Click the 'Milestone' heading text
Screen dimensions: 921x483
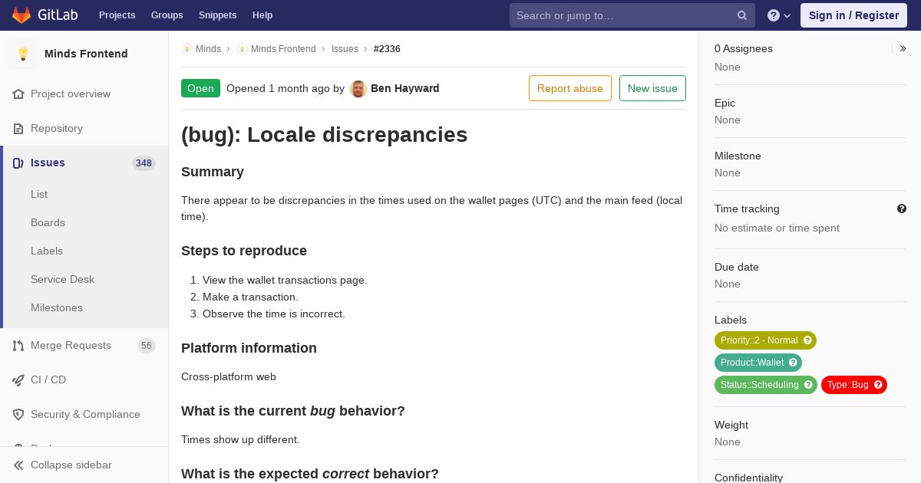click(738, 156)
